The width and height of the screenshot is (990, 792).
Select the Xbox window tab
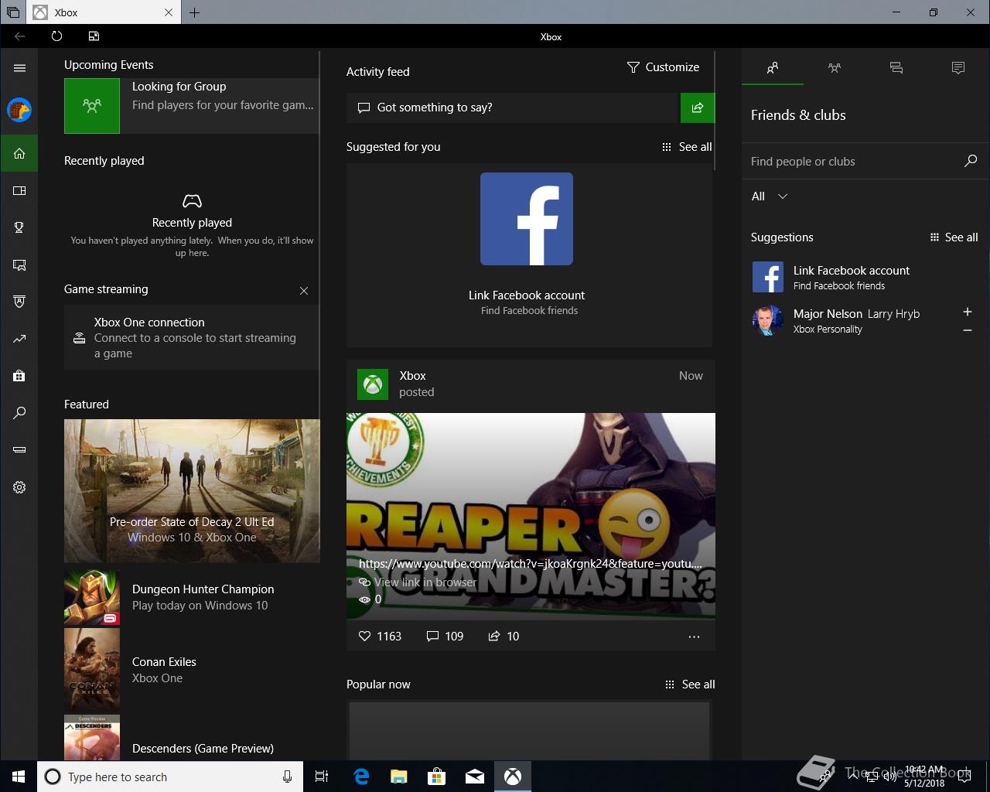tap(104, 12)
